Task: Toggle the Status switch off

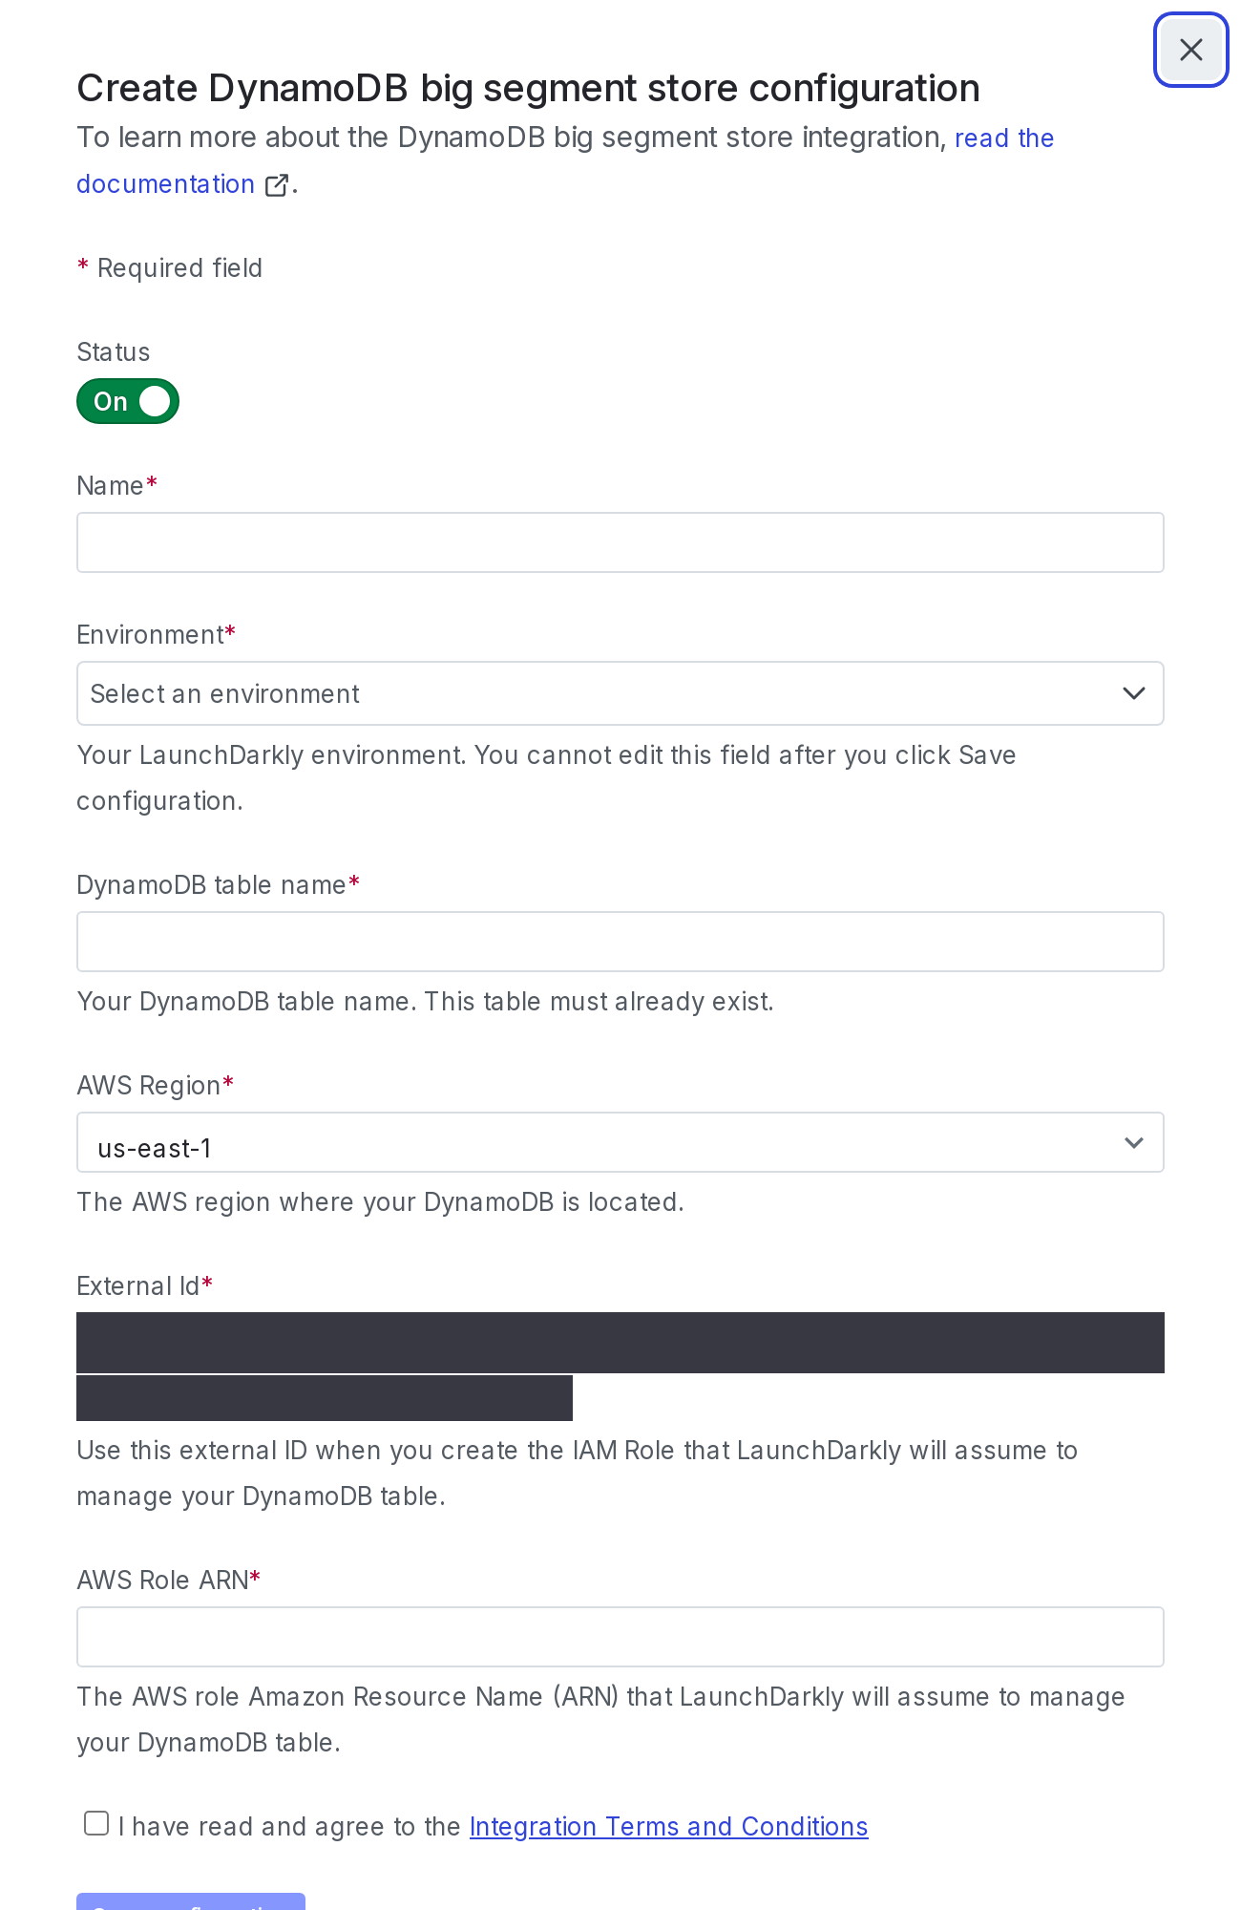Action: 127,401
